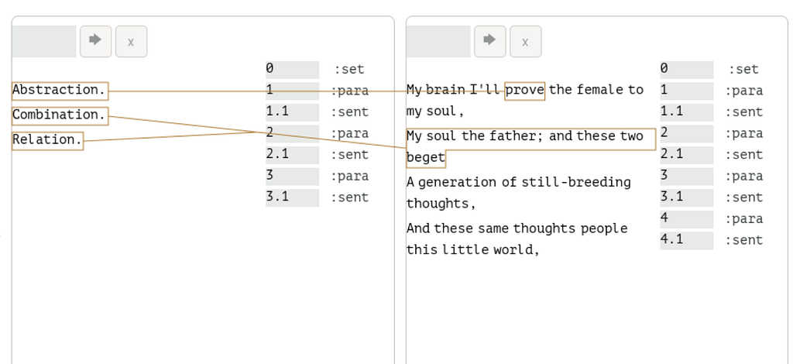Select the 'Abstraction.' box
793x364 pixels.
point(60,91)
